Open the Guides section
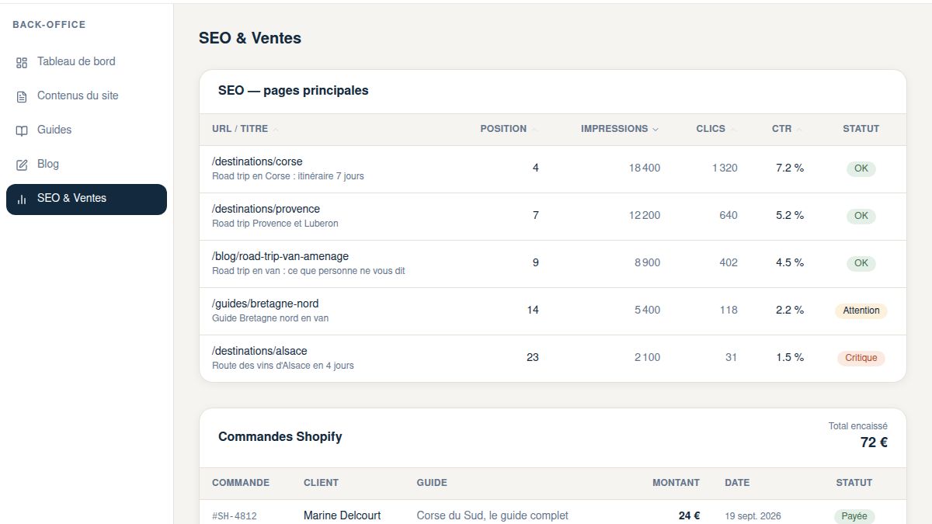The image size is (932, 524). coord(86,130)
